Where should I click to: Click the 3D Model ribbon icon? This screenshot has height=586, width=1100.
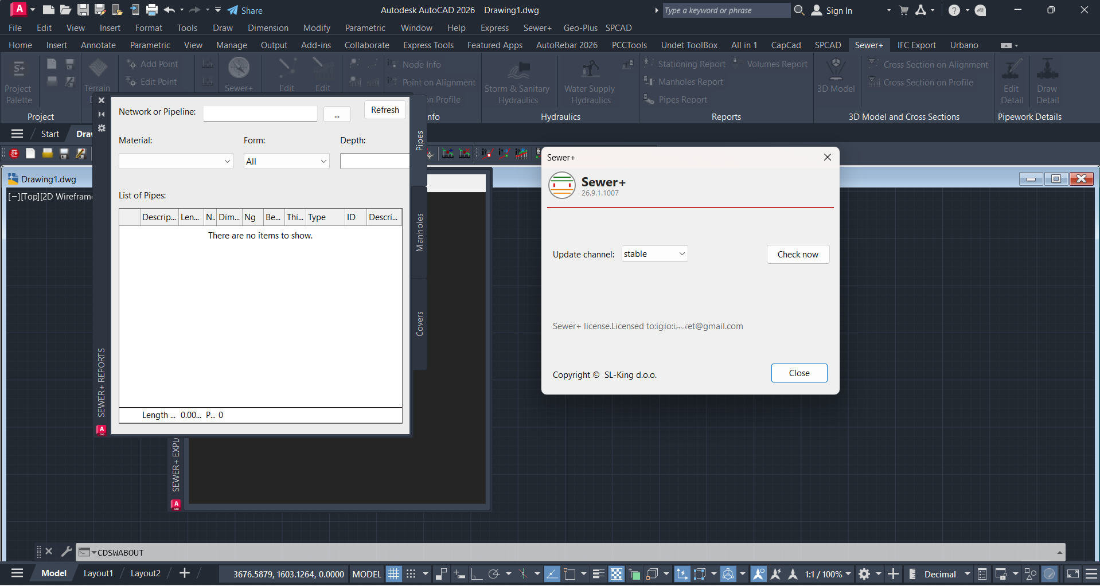tap(836, 69)
